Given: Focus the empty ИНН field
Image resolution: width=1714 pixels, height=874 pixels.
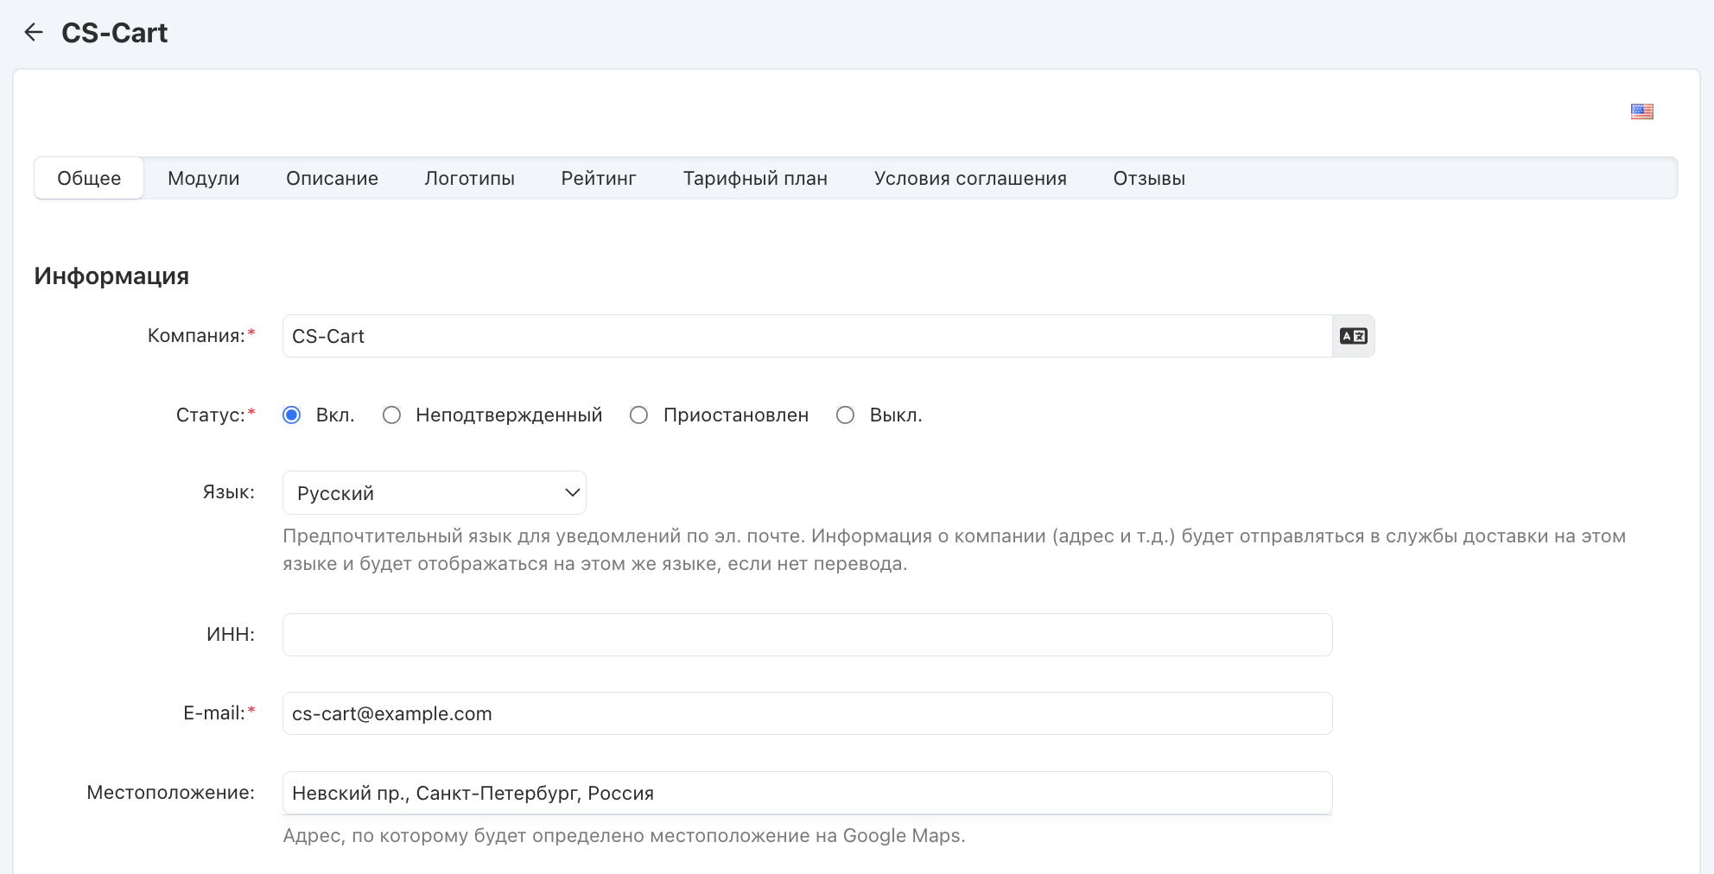Looking at the screenshot, I should [807, 635].
